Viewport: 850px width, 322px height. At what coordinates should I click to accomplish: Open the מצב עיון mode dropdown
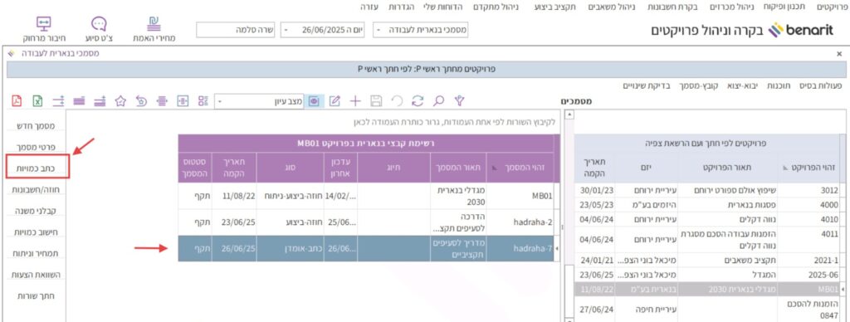pos(260,100)
